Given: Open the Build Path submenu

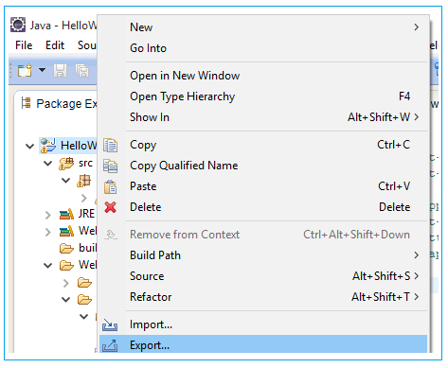Looking at the screenshot, I should click(x=263, y=255).
